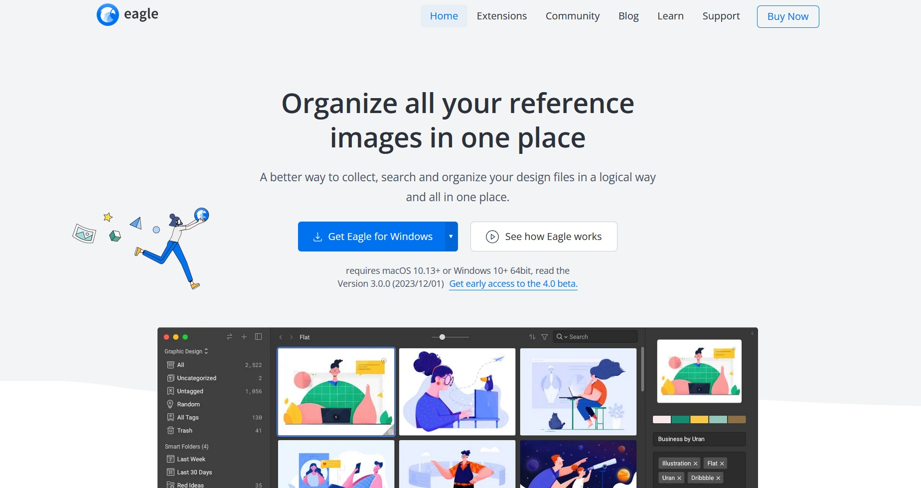Open Red Ideas smart folder
Screen dimensions: 921x488
click(x=213, y=485)
